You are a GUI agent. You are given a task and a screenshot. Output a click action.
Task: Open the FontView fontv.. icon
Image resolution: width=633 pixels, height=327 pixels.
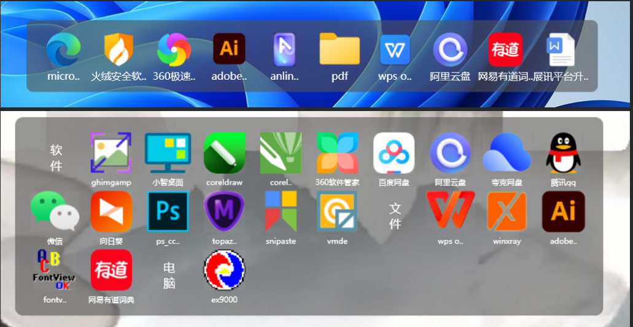55,270
